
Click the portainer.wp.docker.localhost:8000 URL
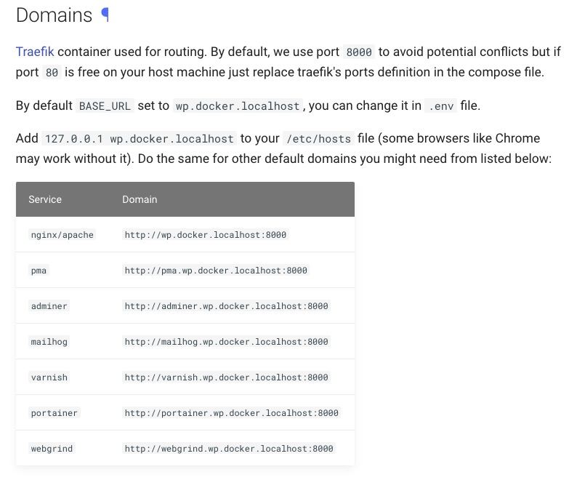232,413
